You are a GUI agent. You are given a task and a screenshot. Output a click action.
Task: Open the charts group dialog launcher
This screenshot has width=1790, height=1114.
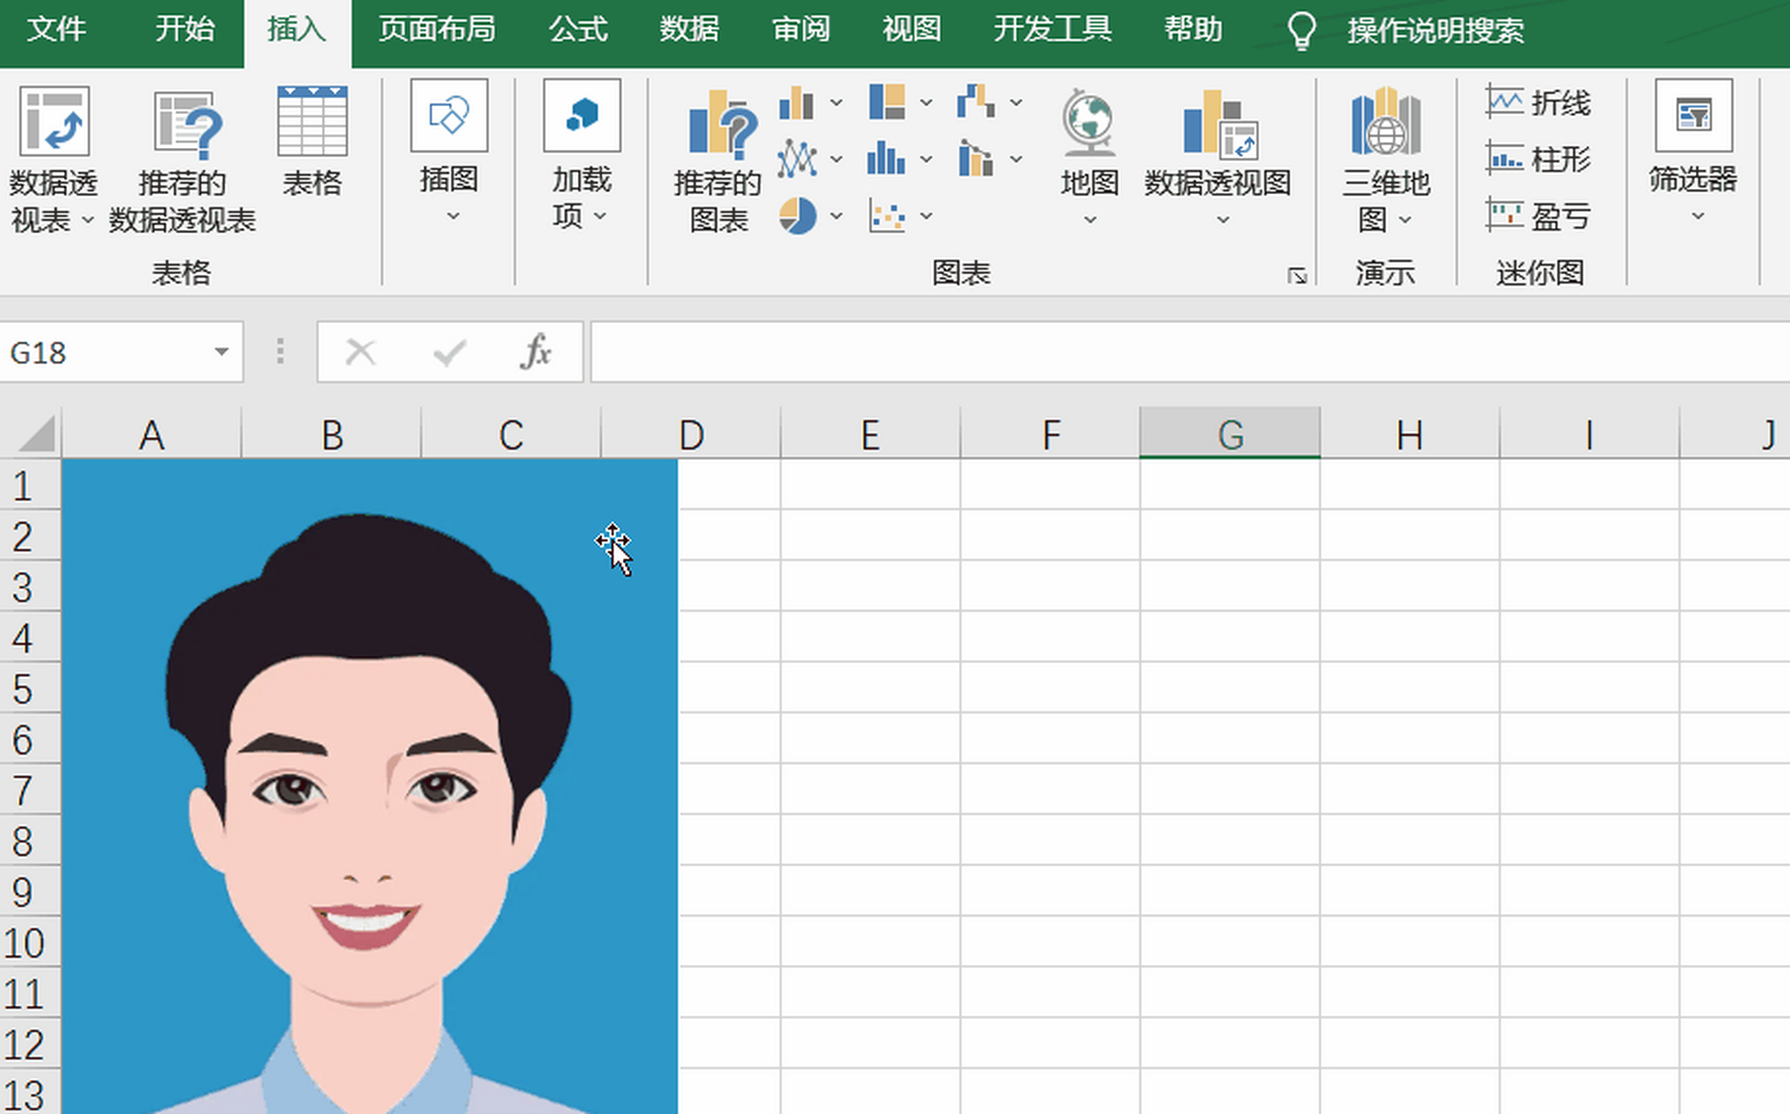click(x=1296, y=275)
